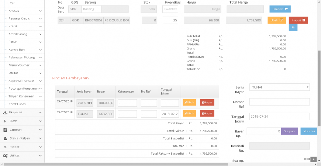
Task: Expand the Approval Transaksi submenu
Action: coord(39,81)
